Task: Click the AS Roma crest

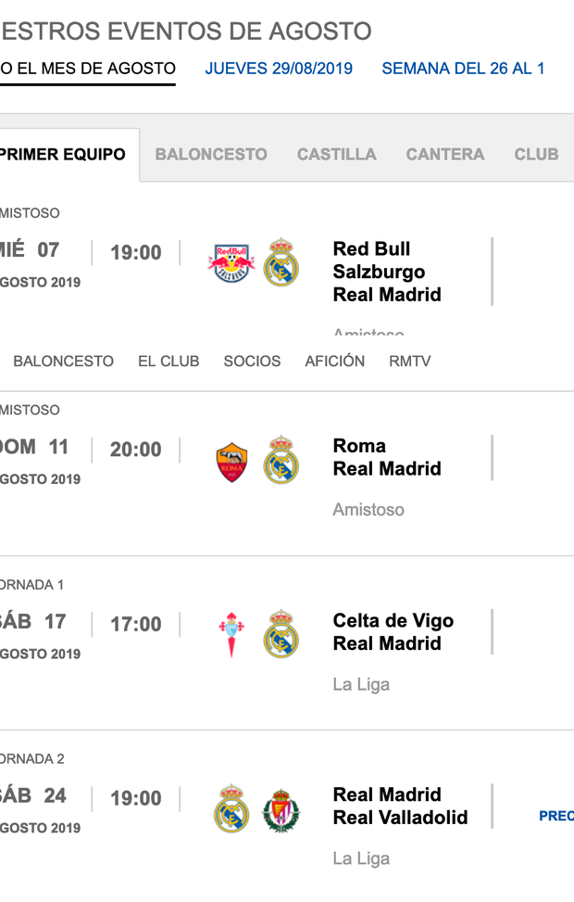Action: (231, 460)
